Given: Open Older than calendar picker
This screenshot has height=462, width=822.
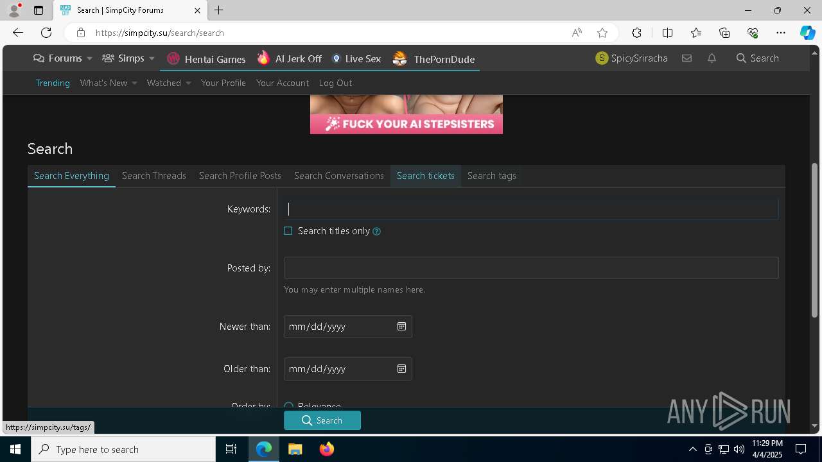Looking at the screenshot, I should pyautogui.click(x=401, y=369).
